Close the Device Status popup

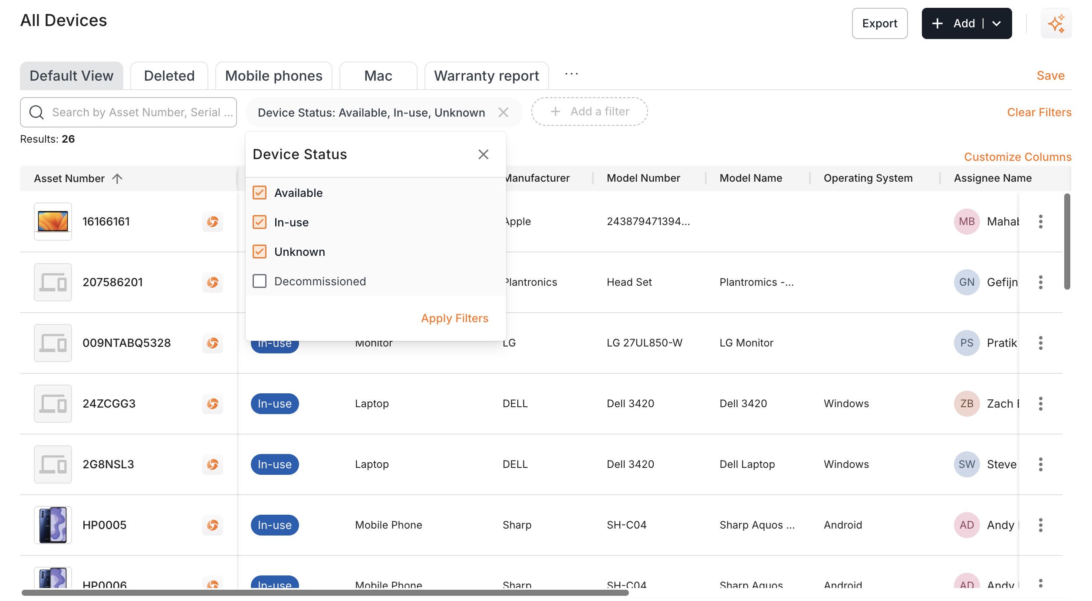click(484, 154)
